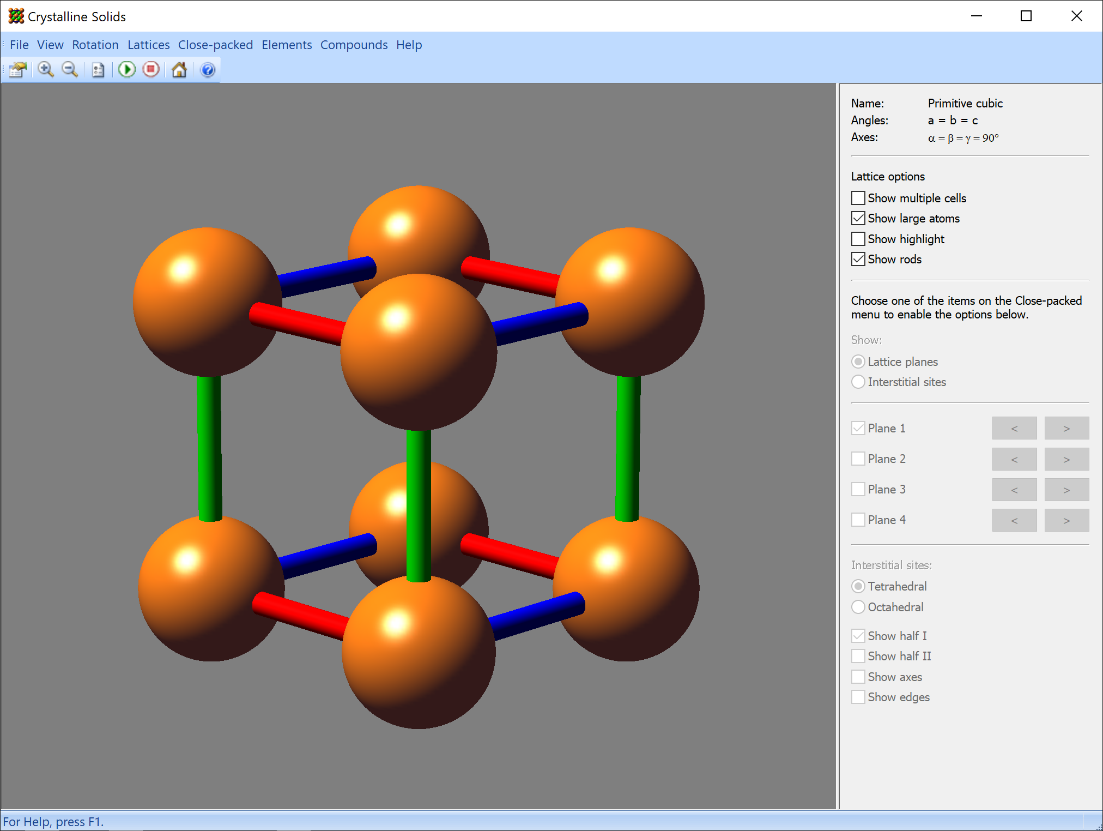Open the Lattices menu

(148, 45)
